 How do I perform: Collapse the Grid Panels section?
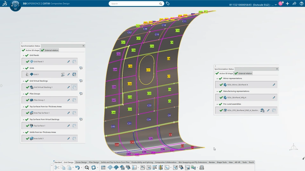pos(24,55)
